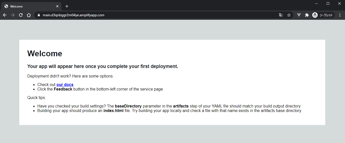The height and width of the screenshot is (143, 345).
Task: Click the bold 'baseDirectory' text
Action: click(128, 106)
